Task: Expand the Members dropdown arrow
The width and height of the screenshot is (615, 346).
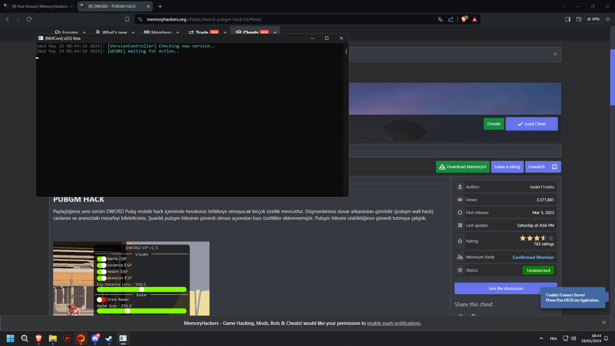Action: tap(178, 32)
